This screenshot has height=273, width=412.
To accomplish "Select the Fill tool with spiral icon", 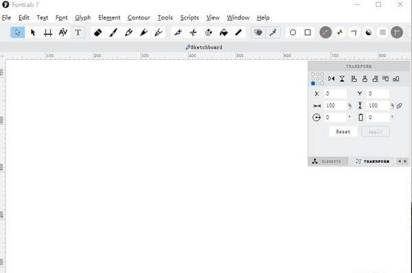I will (x=208, y=32).
